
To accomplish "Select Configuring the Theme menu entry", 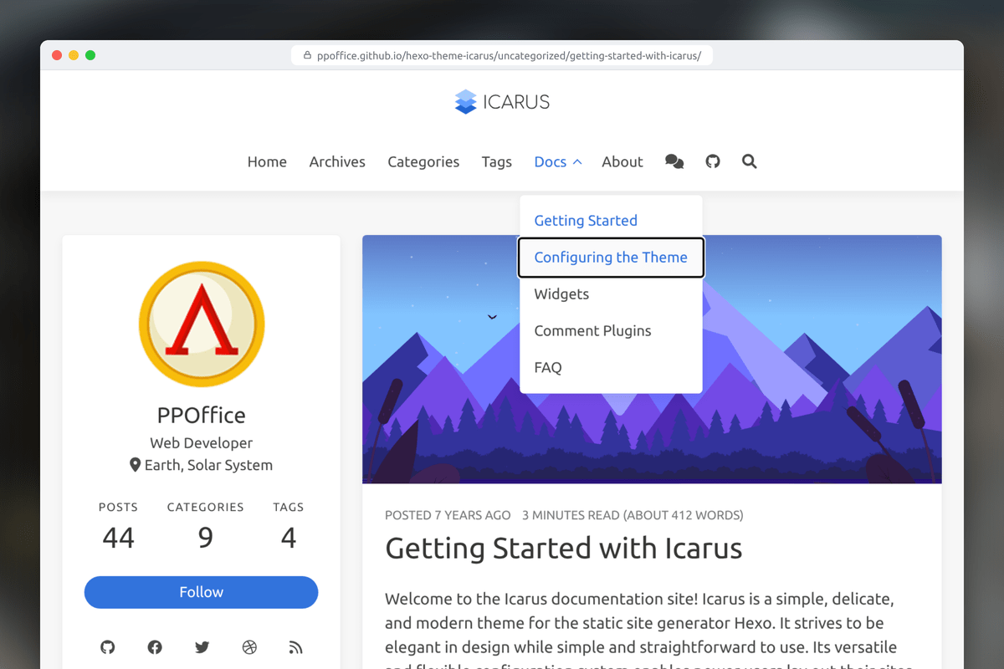I will point(611,257).
